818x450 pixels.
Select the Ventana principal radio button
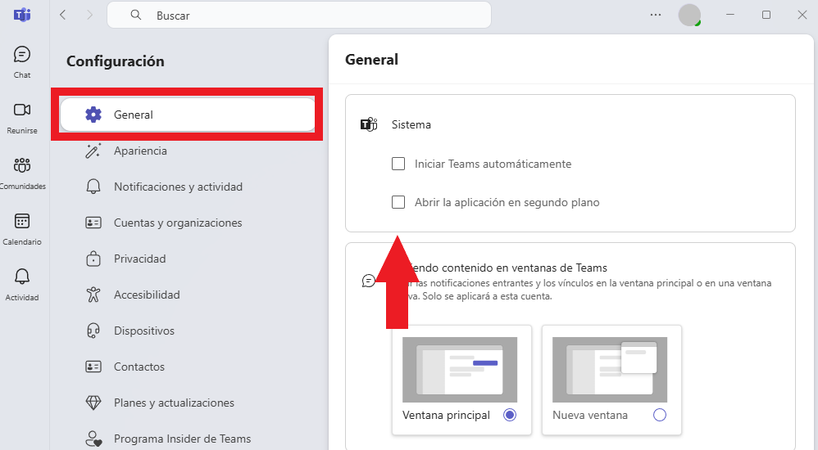tap(510, 415)
